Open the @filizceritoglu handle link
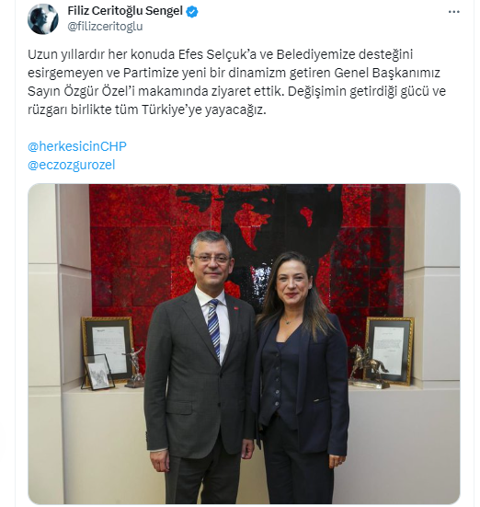The width and height of the screenshot is (480, 507). [105, 27]
